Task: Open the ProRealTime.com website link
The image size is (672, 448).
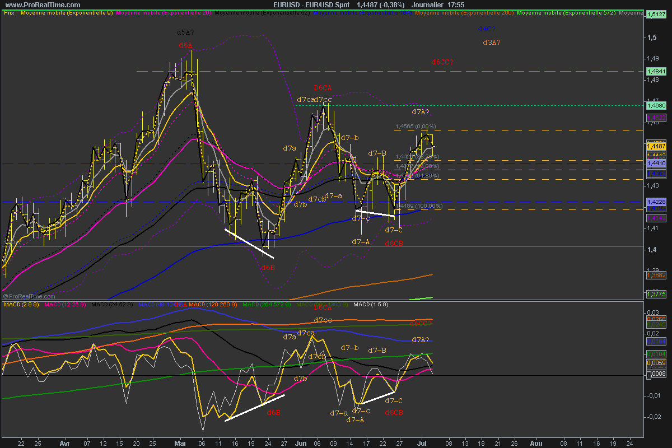Action: (x=30, y=4)
